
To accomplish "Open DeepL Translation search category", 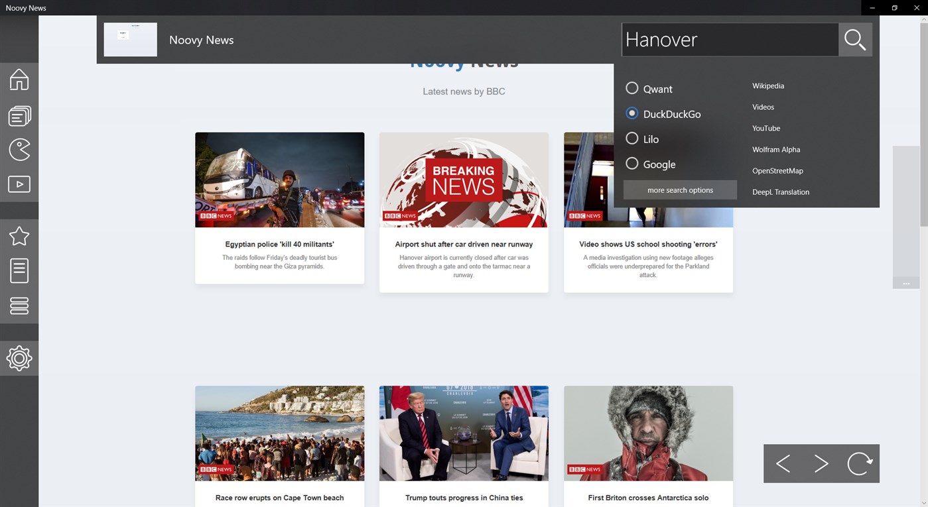I will pyautogui.click(x=780, y=192).
